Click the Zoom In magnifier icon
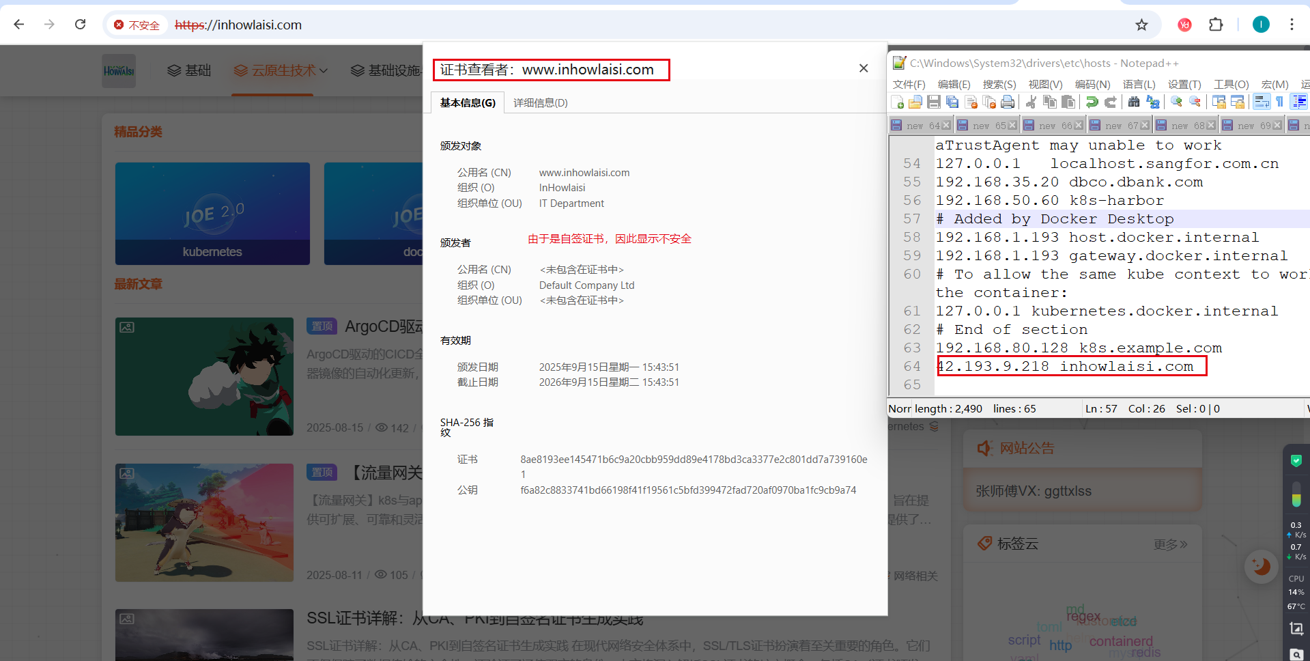 [1176, 102]
